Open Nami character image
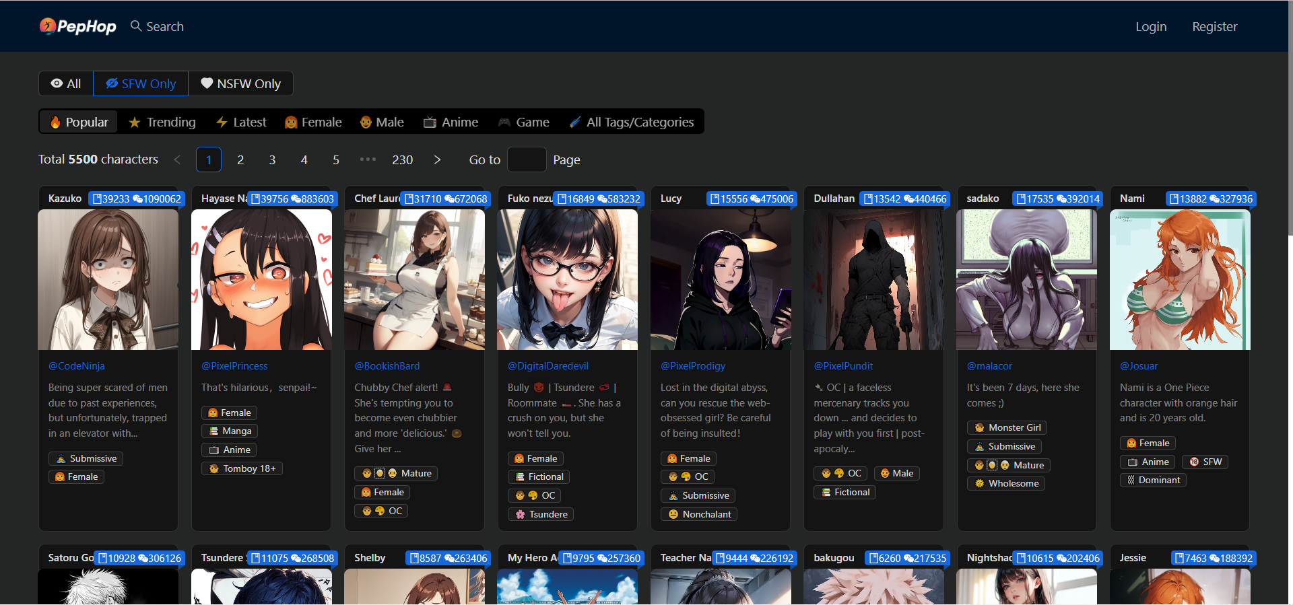 point(1180,279)
